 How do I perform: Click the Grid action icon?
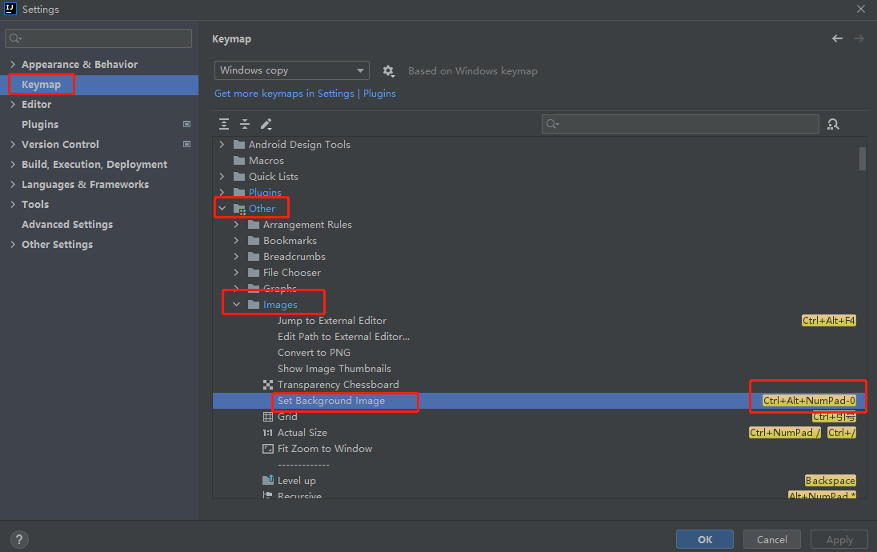tap(268, 417)
